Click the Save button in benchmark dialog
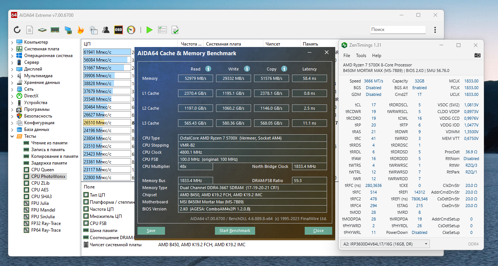 pyautogui.click(x=151, y=231)
